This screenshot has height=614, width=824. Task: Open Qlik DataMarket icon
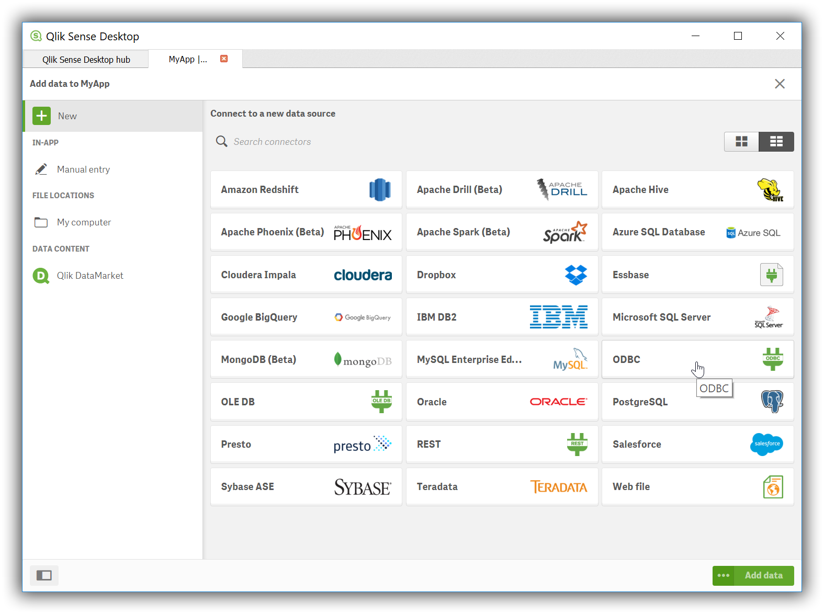pyautogui.click(x=41, y=276)
